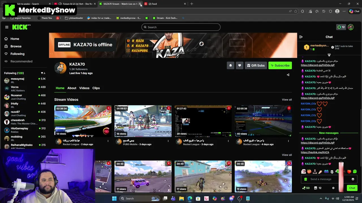Click the Gift Subs button
Image resolution: width=362 pixels, height=203 pixels.
click(256, 65)
